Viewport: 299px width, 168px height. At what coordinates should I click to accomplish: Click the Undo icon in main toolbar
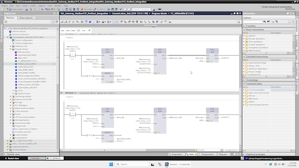coord(46,9)
